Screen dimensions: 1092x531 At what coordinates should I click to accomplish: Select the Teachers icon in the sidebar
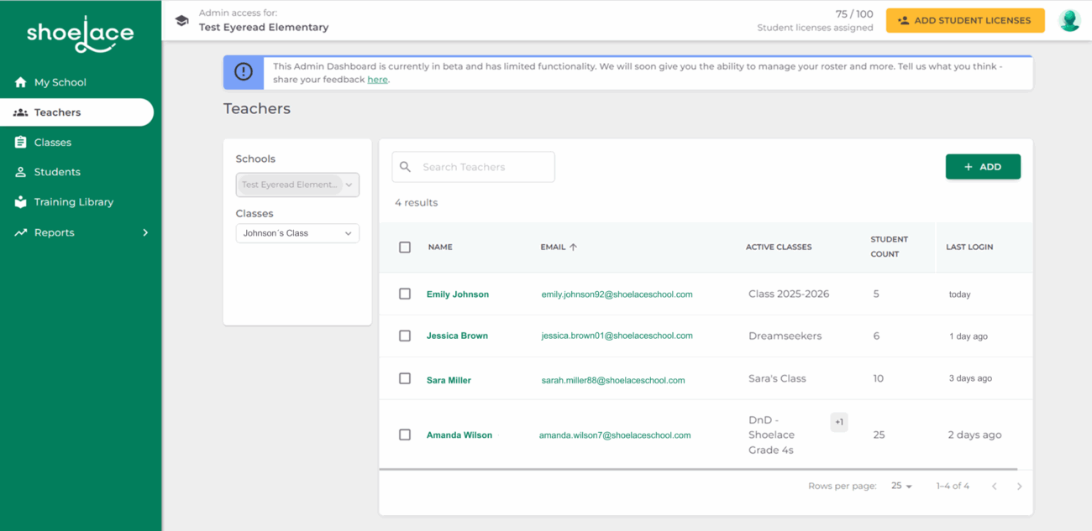(x=22, y=112)
